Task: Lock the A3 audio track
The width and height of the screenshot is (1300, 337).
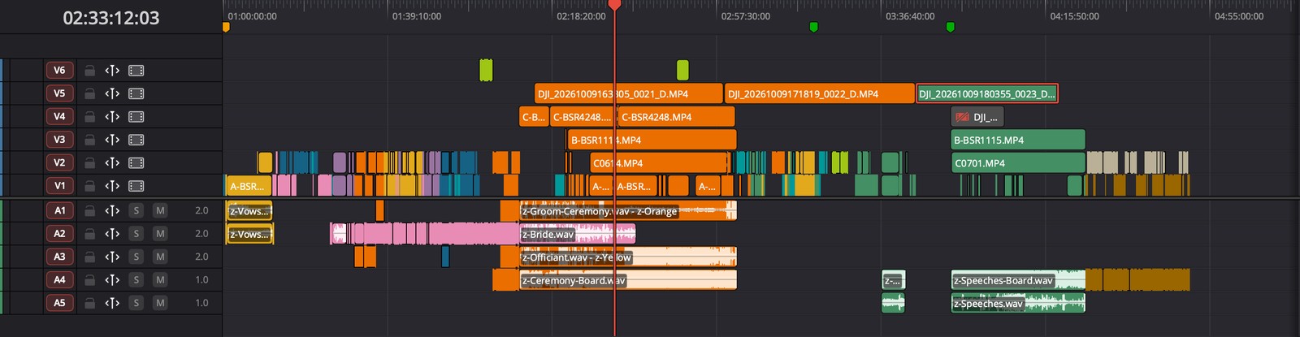Action: [90, 257]
